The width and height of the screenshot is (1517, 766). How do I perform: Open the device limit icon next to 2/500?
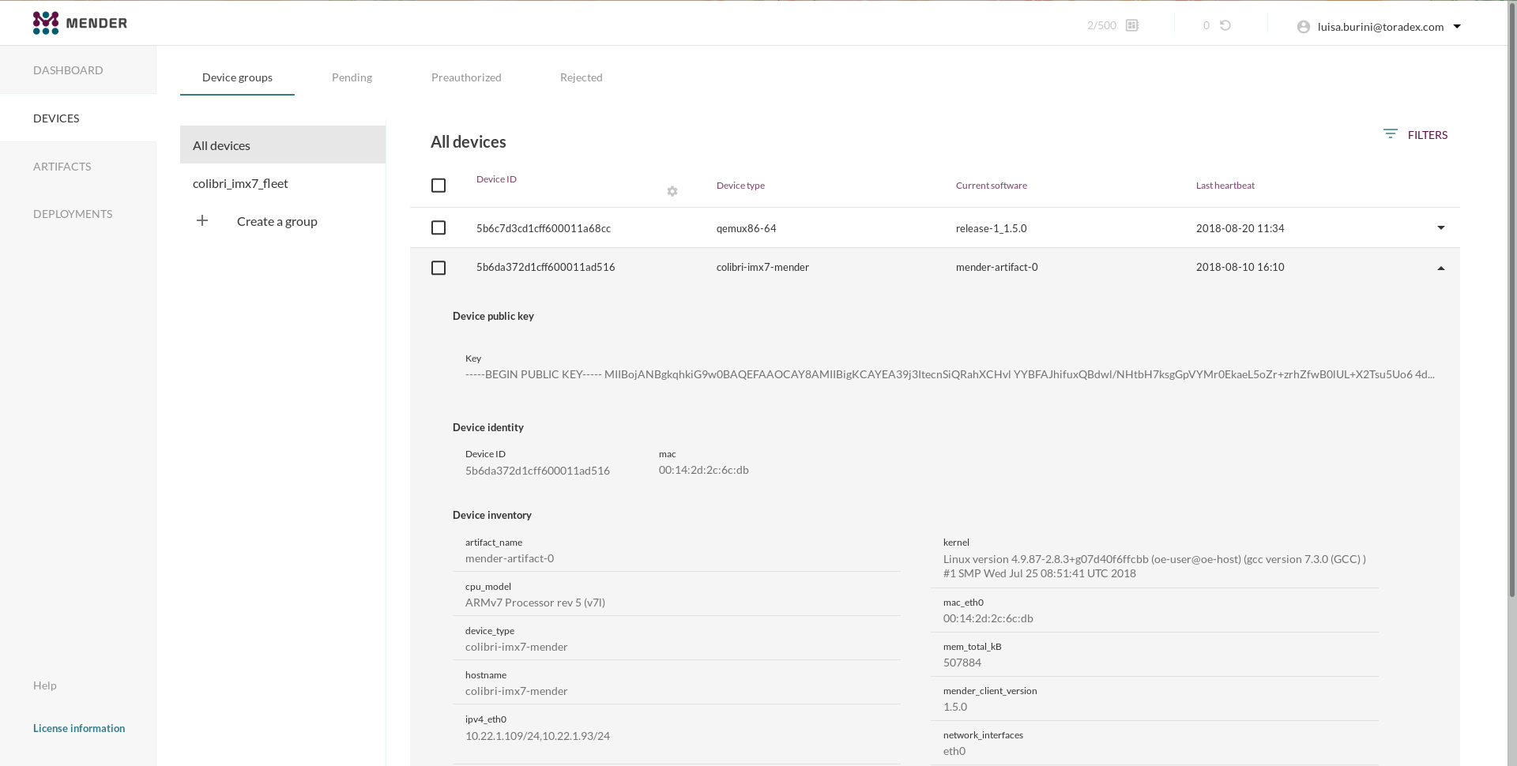coord(1132,25)
